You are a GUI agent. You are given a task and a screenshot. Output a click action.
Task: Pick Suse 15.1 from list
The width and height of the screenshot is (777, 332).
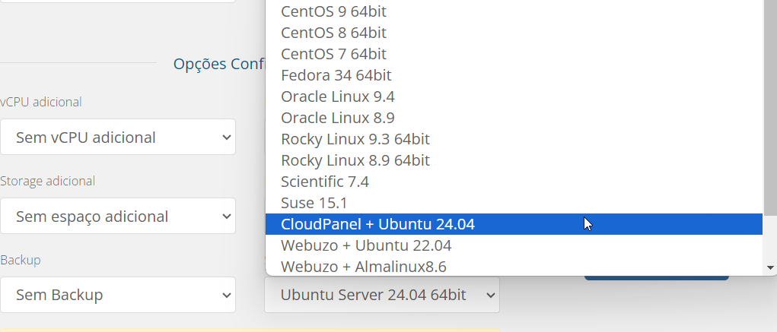pyautogui.click(x=514, y=203)
